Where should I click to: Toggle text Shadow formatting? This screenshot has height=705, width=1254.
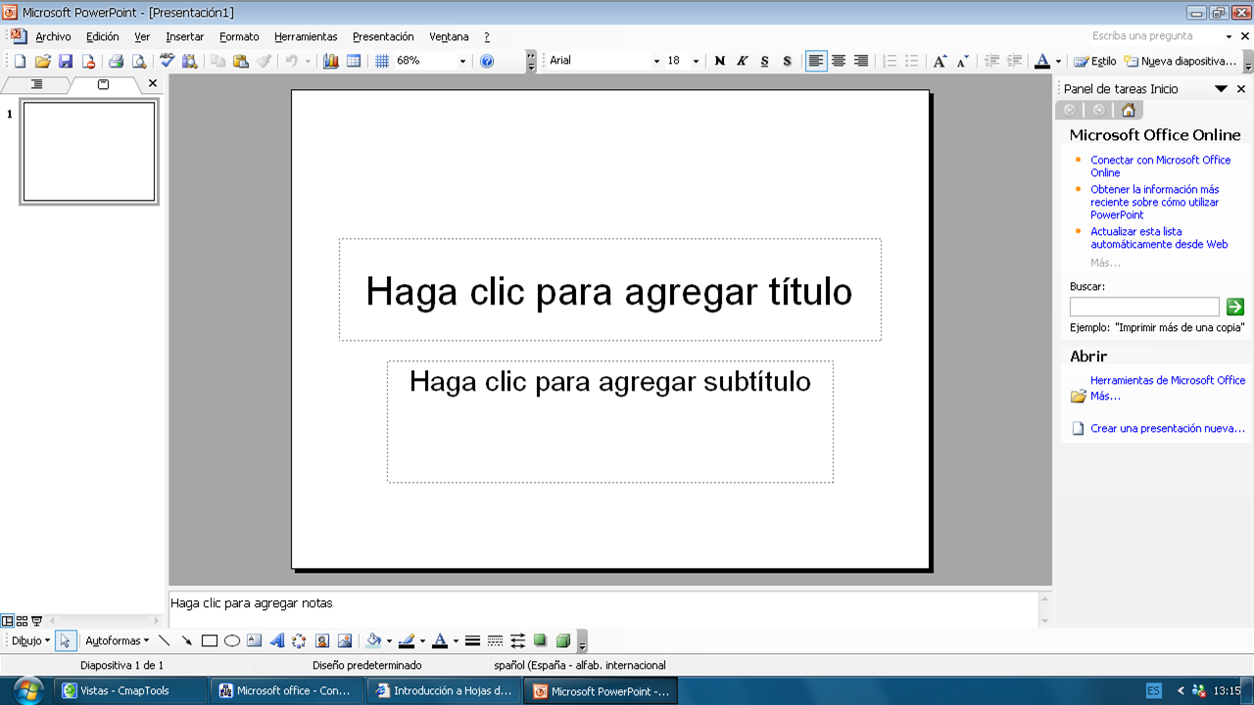(x=788, y=61)
